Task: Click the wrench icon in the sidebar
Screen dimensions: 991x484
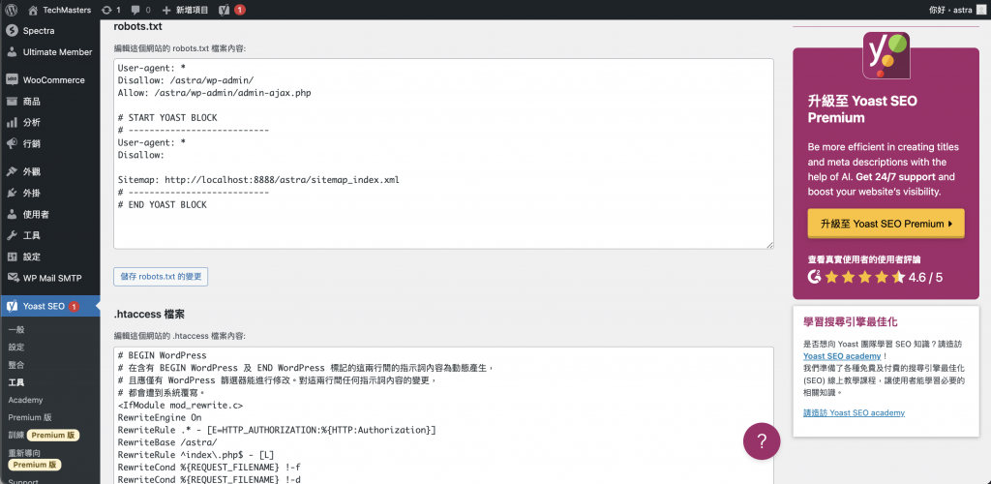Action: 12,235
